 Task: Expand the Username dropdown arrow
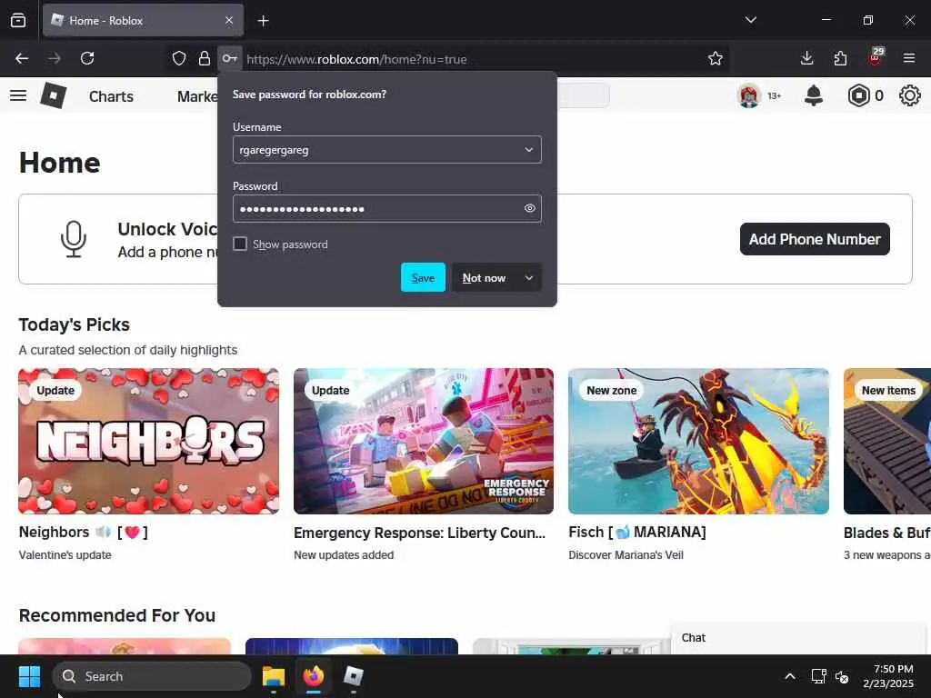528,150
